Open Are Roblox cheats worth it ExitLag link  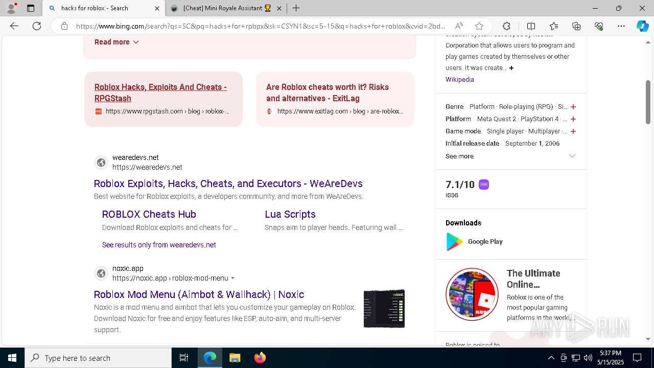pos(328,93)
